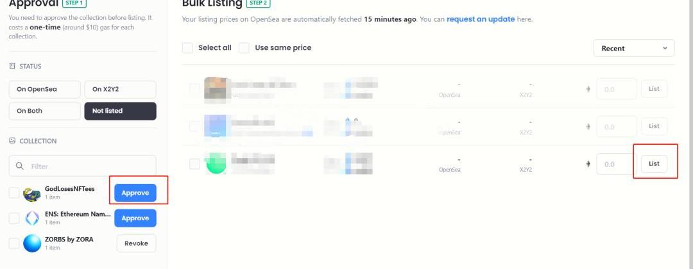Screen dimensions: 693x269
Task: Click the search magnifier in the Filter box
Action: (x=21, y=167)
